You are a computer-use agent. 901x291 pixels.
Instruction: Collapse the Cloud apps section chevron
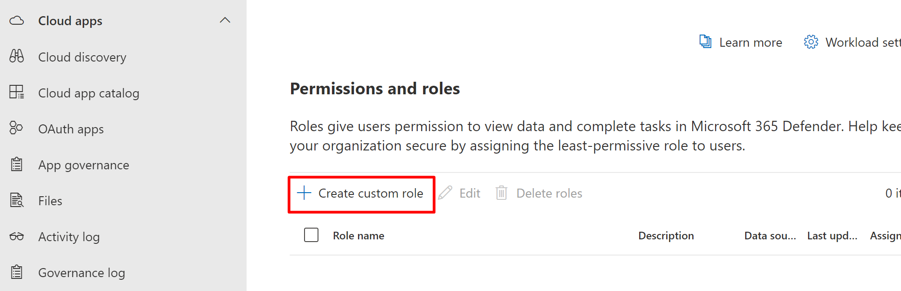pyautogui.click(x=225, y=20)
